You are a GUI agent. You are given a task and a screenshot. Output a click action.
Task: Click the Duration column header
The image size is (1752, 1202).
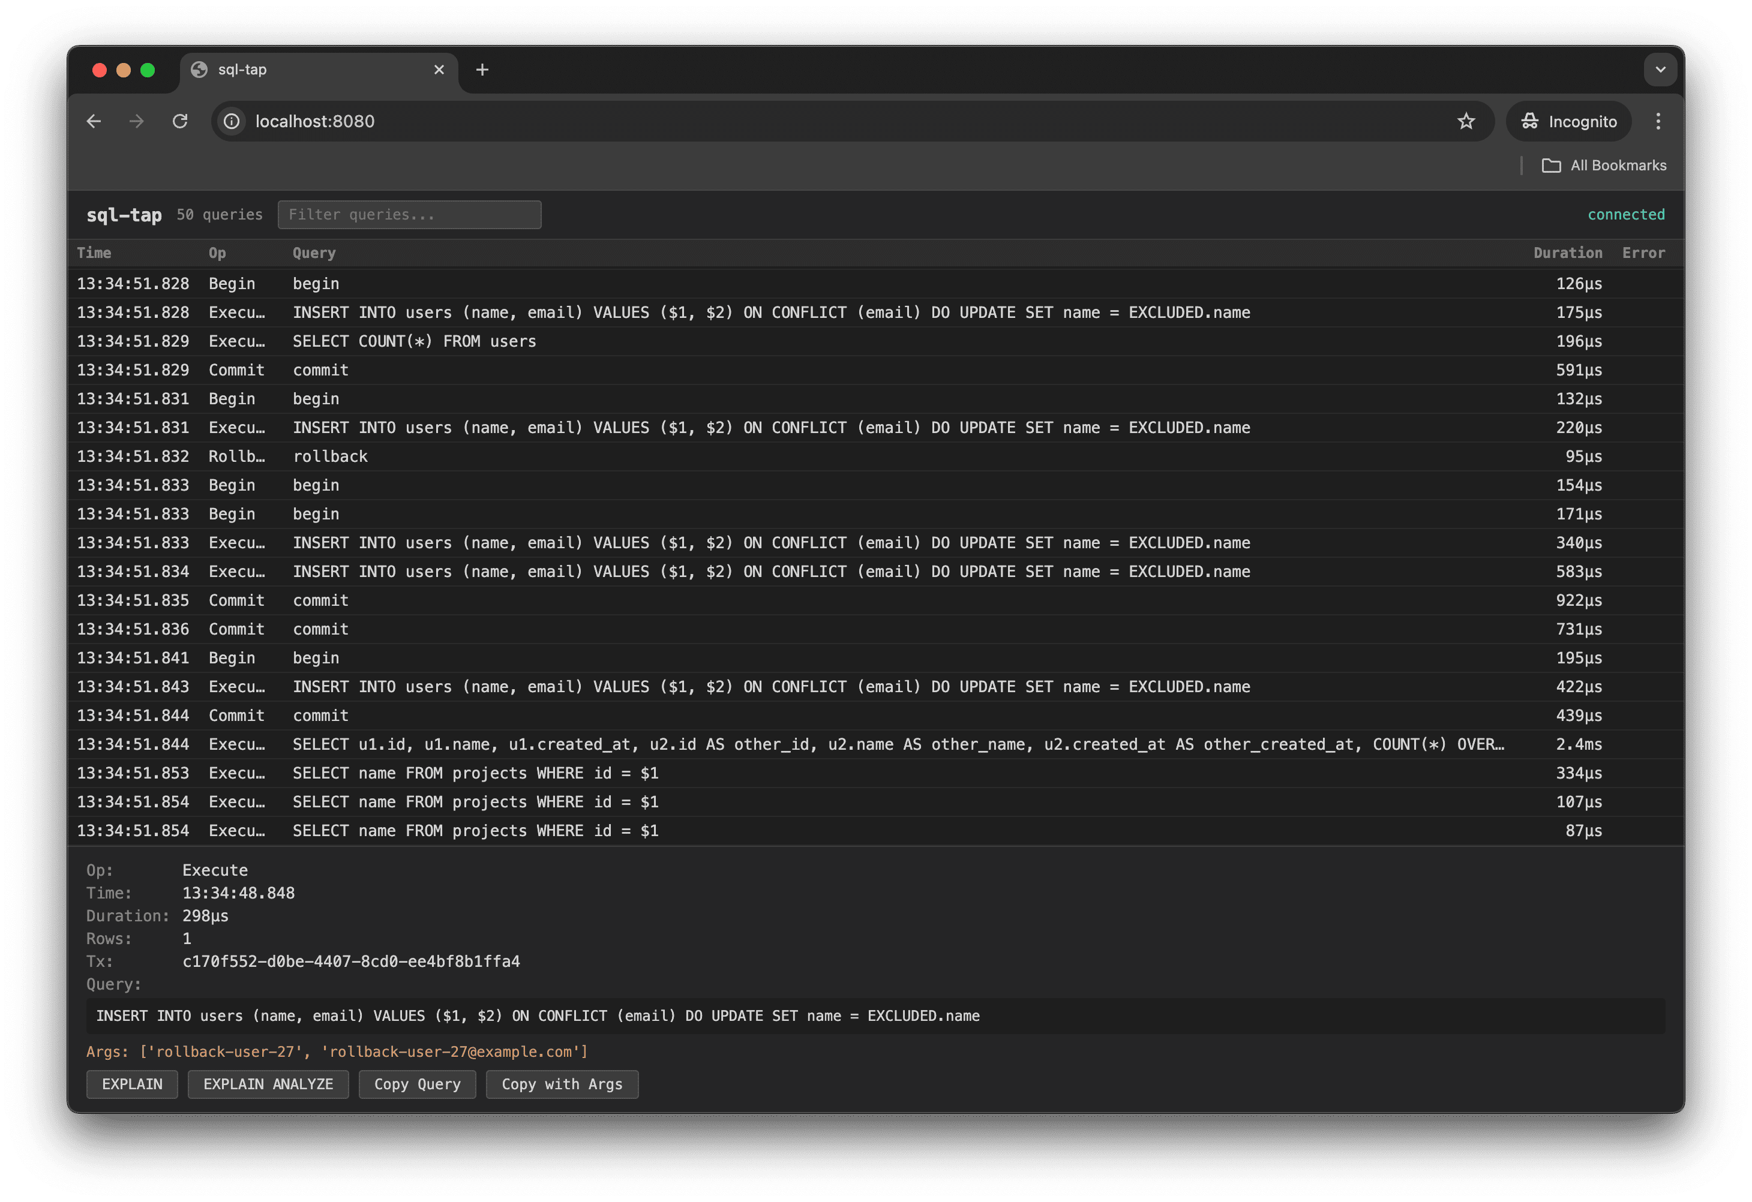coord(1568,253)
